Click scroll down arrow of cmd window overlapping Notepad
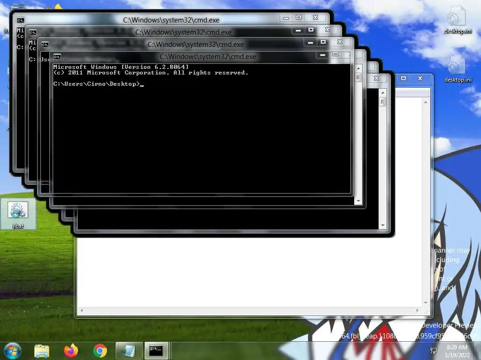This screenshot has width=481, height=360. coord(382,225)
